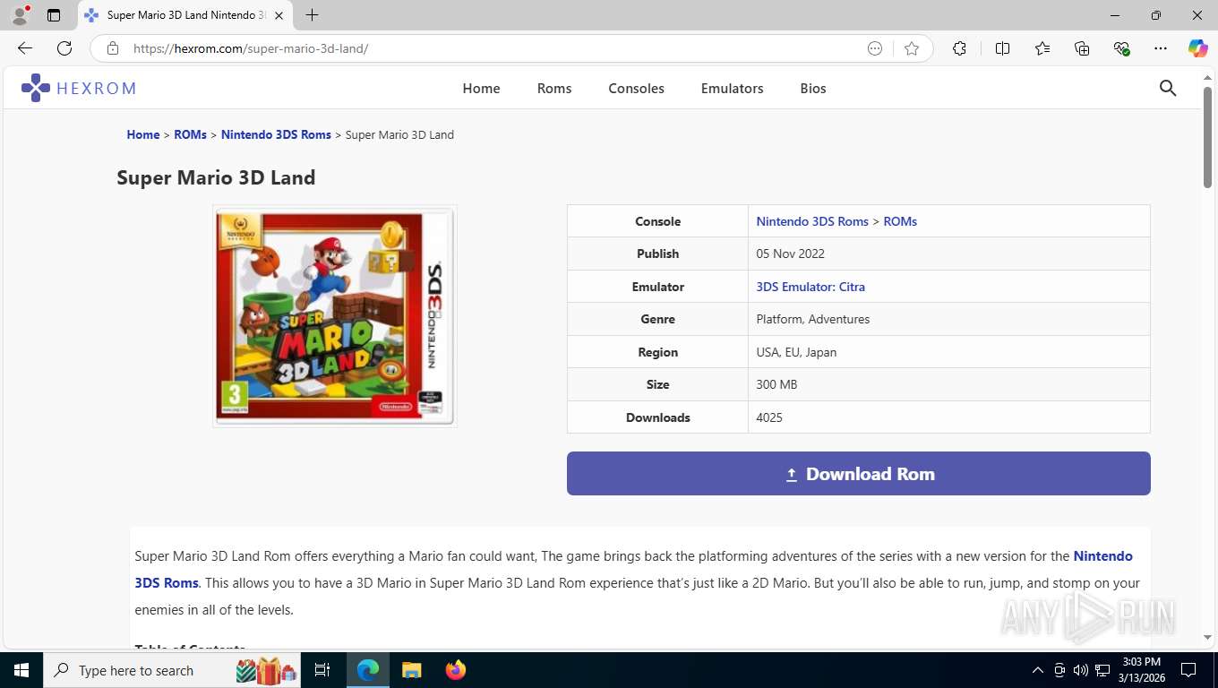Open the taskbar clock and date
The image size is (1218, 688).
(1141, 670)
